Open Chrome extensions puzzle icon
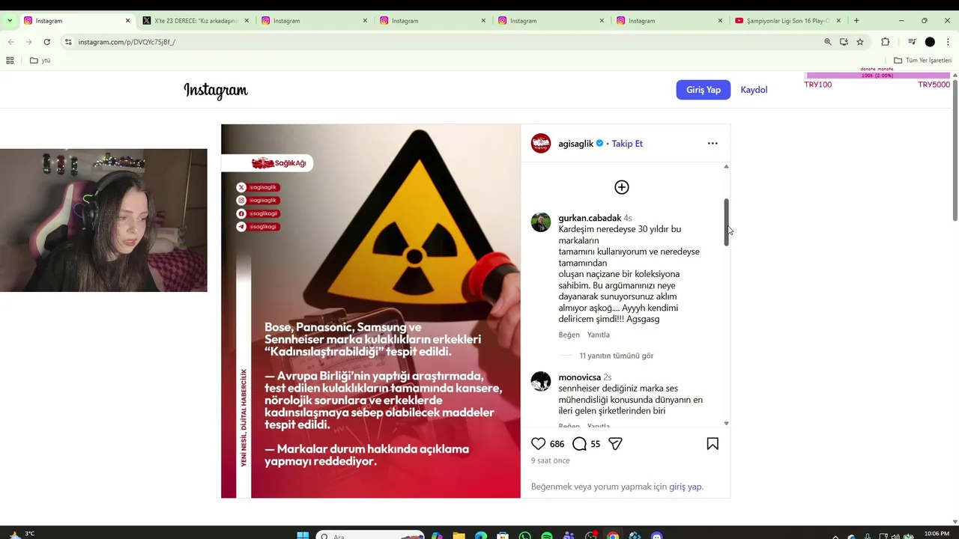 [x=885, y=42]
